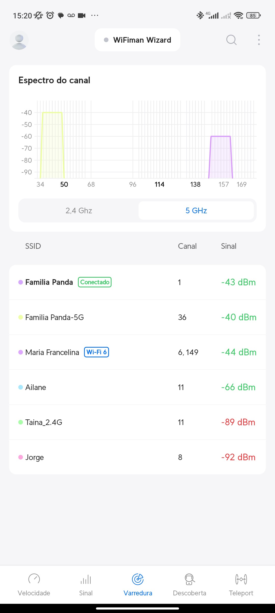Viewport: 275px width, 613px height.
Task: Click the Conectado status badge
Action: [95, 282]
